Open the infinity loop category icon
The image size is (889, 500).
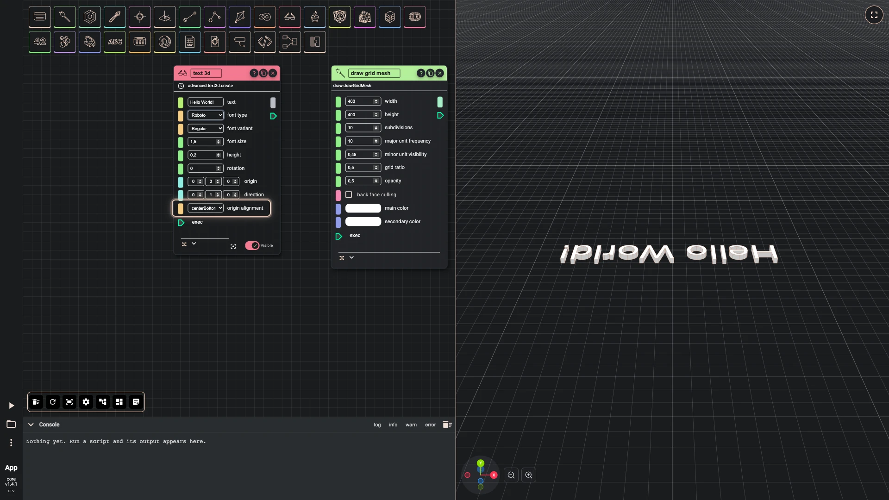click(x=265, y=17)
